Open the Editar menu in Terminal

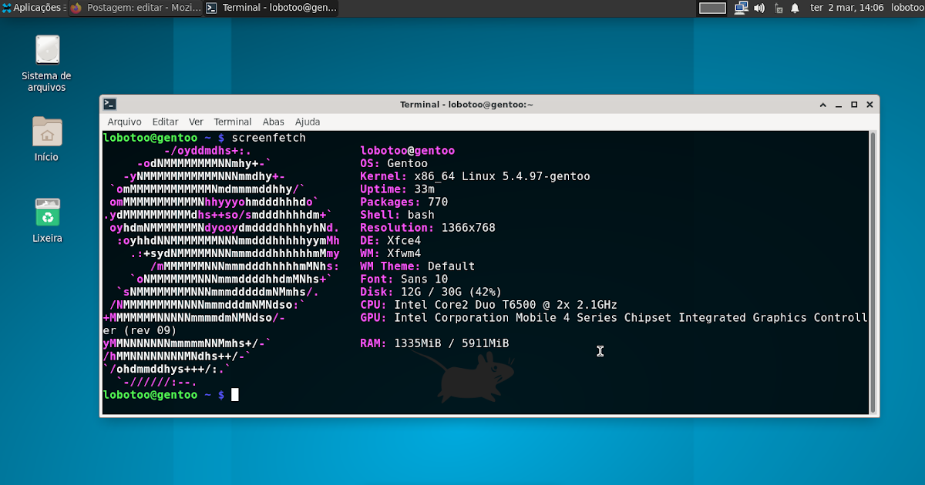165,122
